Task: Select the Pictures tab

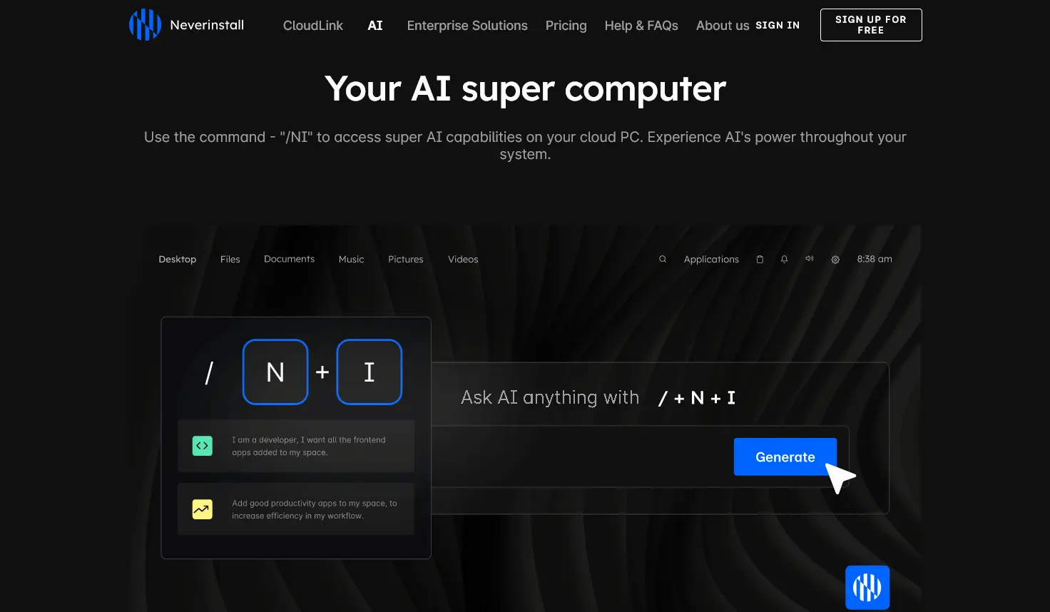Action: pos(406,259)
